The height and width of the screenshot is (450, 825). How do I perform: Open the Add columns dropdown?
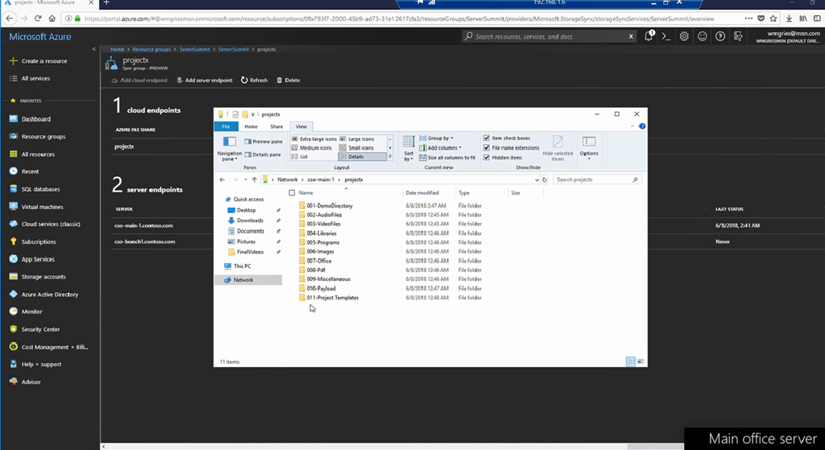[442, 148]
